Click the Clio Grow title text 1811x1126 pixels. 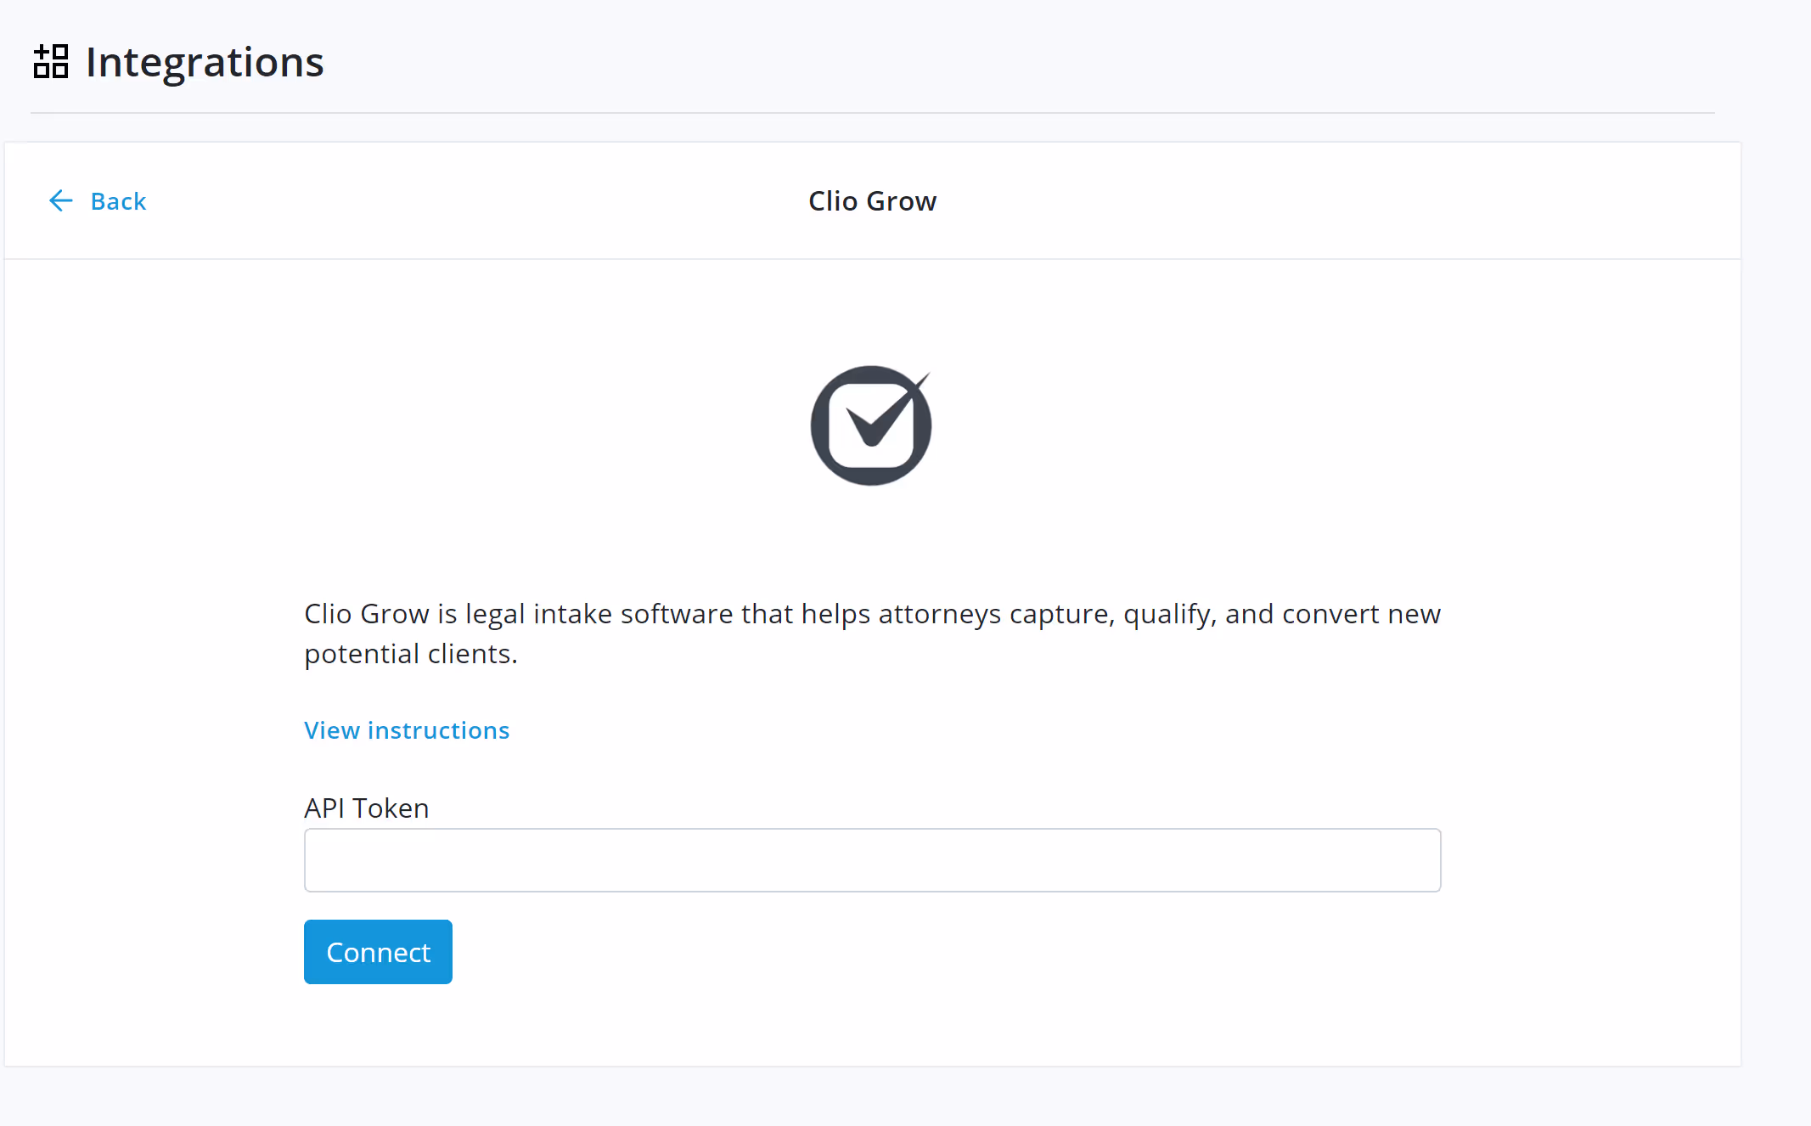click(x=872, y=201)
